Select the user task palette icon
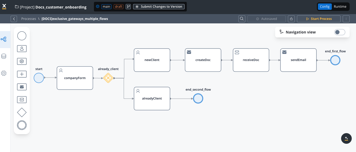This screenshot has width=356, height=152. (x=22, y=49)
